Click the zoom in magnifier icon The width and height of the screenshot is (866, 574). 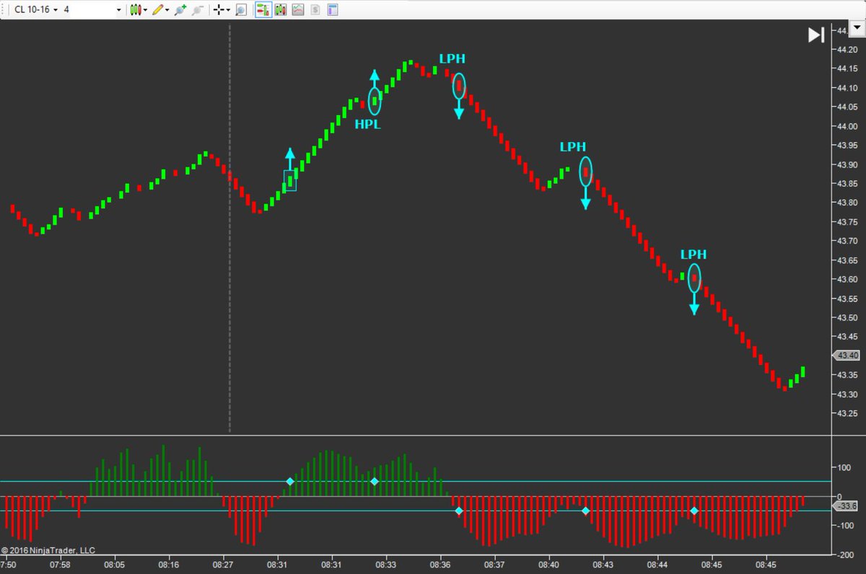tap(180, 10)
